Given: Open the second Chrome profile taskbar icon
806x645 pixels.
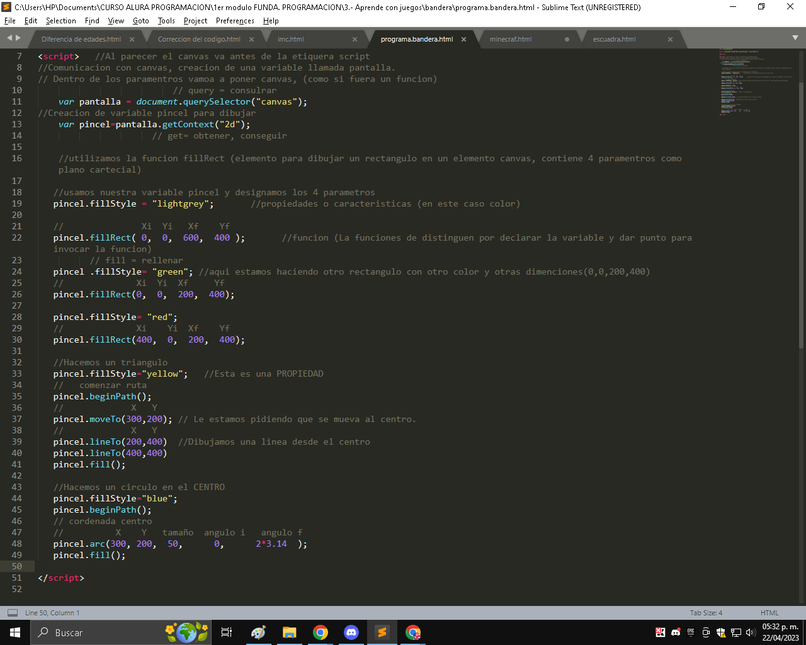Looking at the screenshot, I should point(413,632).
